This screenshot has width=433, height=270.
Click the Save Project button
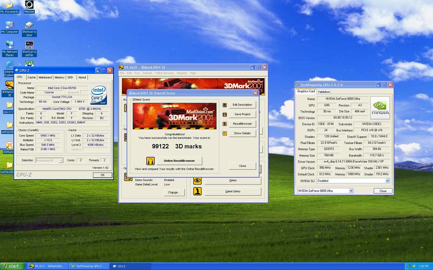[242, 114]
